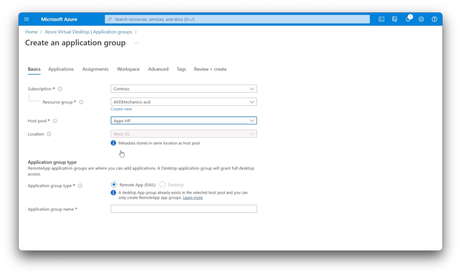Click the 'Create an application group' title
The height and width of the screenshot is (275, 461).
(x=75, y=43)
